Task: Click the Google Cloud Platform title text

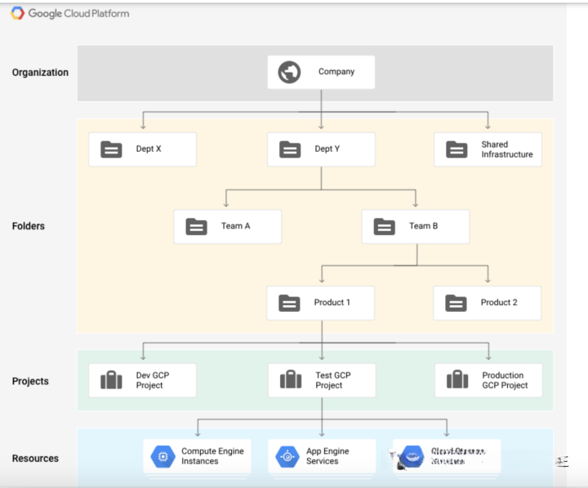Action: (x=78, y=14)
